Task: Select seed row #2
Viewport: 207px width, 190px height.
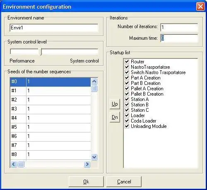Action: point(51,100)
